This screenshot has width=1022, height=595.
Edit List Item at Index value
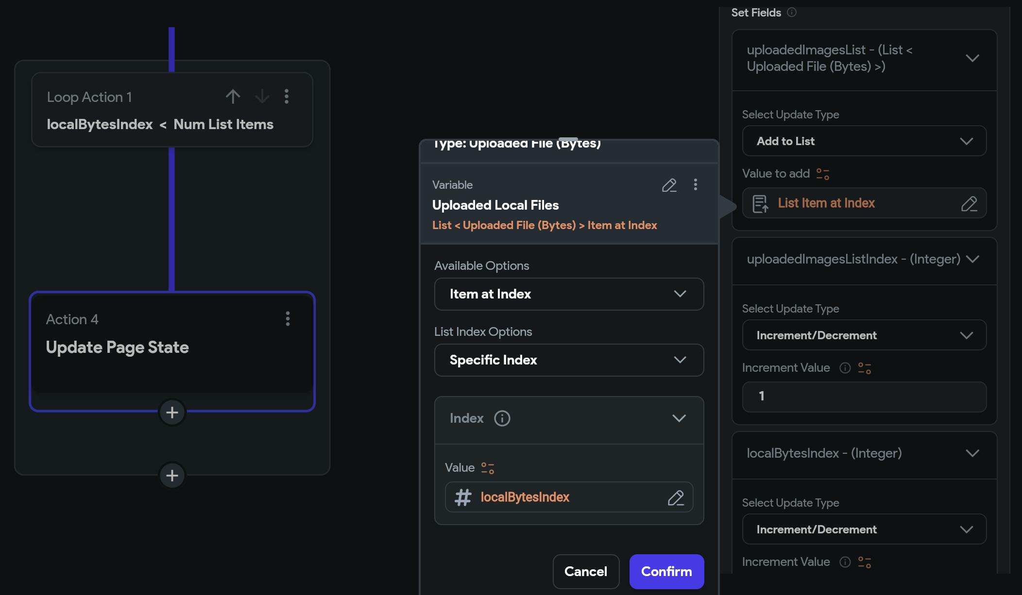969,203
